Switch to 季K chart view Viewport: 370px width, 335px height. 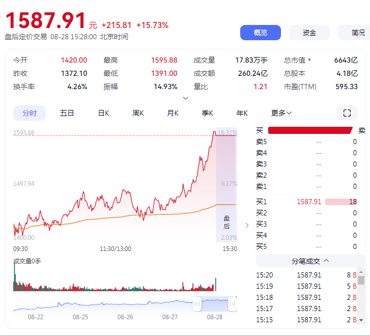[207, 113]
